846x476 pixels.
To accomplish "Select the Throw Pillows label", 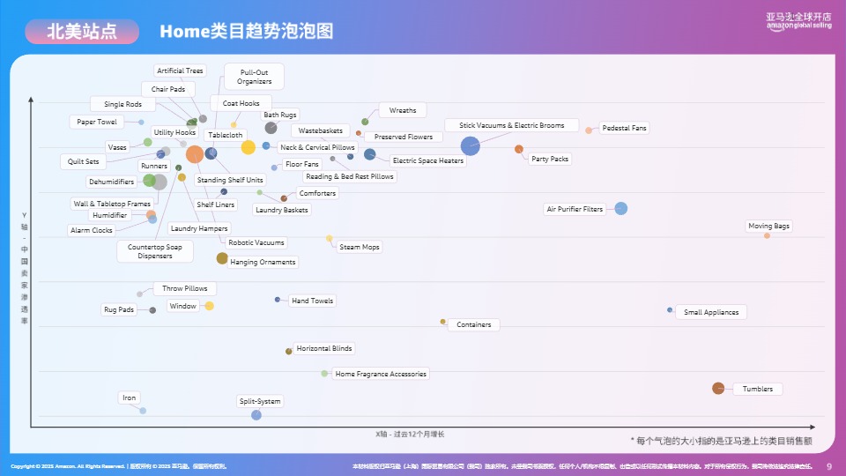I will pyautogui.click(x=184, y=289).
